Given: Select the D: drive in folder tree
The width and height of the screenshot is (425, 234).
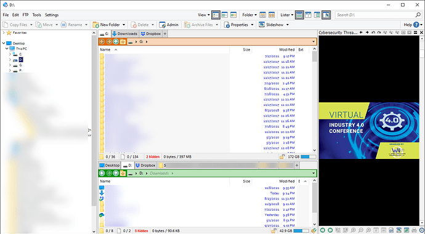Looking at the screenshot, I should click(x=21, y=60).
